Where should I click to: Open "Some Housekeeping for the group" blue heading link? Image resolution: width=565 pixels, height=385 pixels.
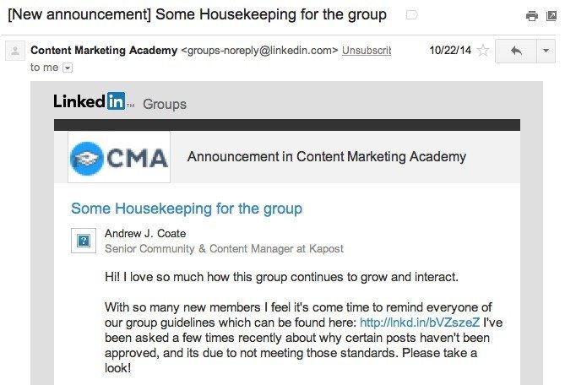187,209
